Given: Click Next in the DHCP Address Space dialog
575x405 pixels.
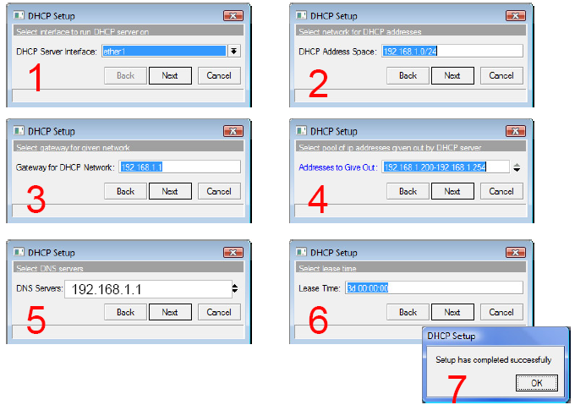Looking at the screenshot, I should pyautogui.click(x=452, y=75).
